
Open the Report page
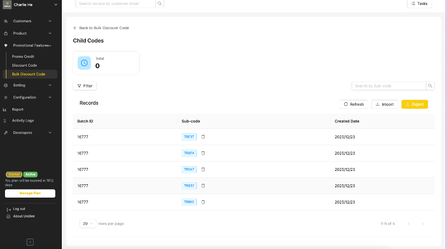[x=18, y=109]
